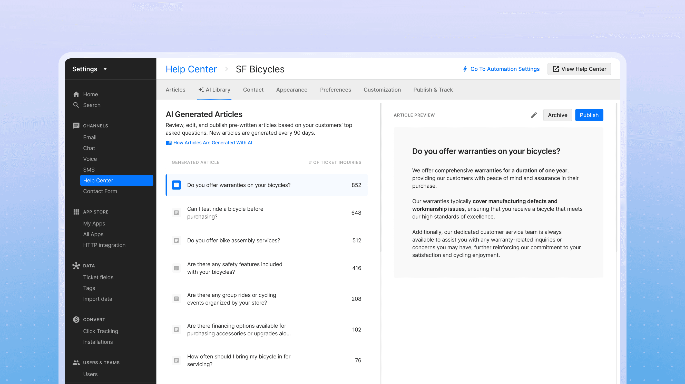Click the pencil edit icon in article preview
Viewport: 685px width, 384px height.
point(534,115)
